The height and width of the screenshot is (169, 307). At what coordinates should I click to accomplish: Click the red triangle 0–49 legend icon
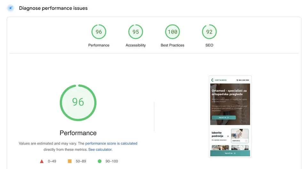pos(42,161)
